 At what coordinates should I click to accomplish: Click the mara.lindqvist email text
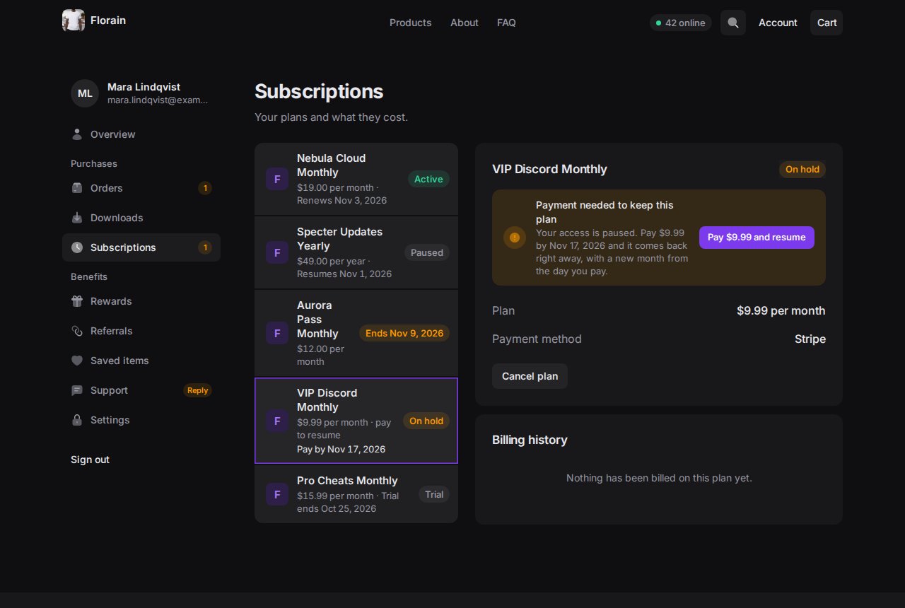tap(158, 100)
